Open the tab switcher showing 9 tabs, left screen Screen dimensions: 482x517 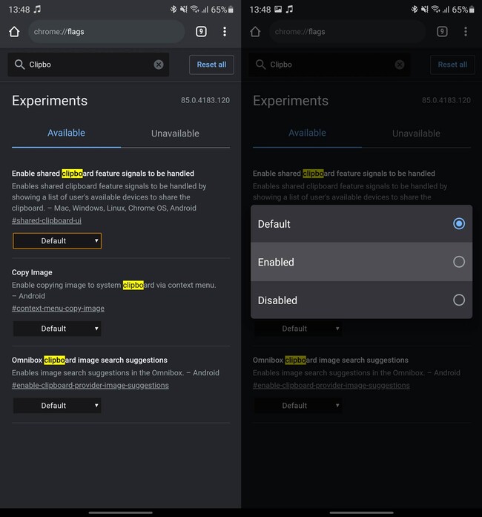point(201,32)
